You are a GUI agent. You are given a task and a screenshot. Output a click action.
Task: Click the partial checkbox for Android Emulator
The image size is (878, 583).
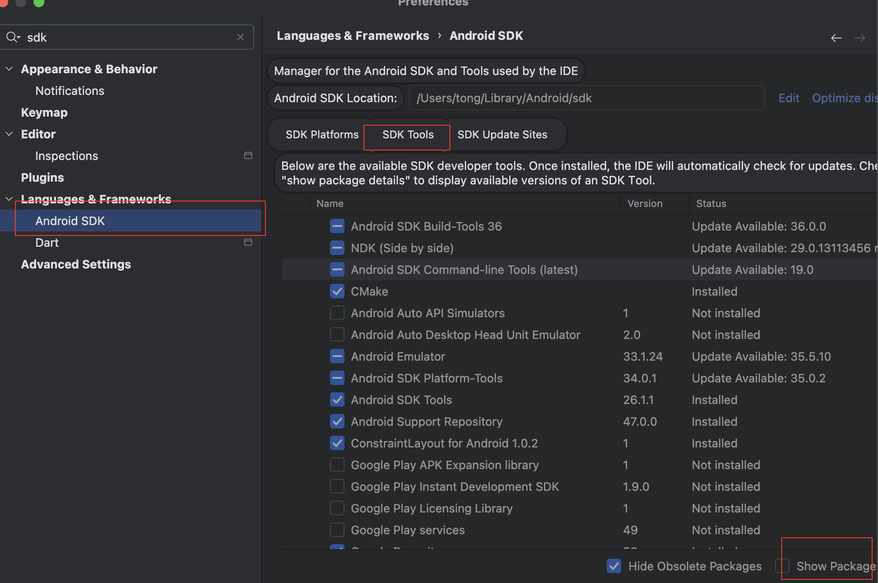tap(337, 357)
